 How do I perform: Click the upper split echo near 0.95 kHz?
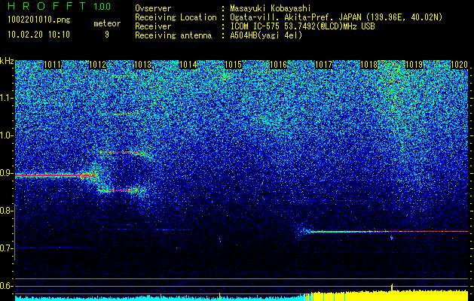click(122, 153)
